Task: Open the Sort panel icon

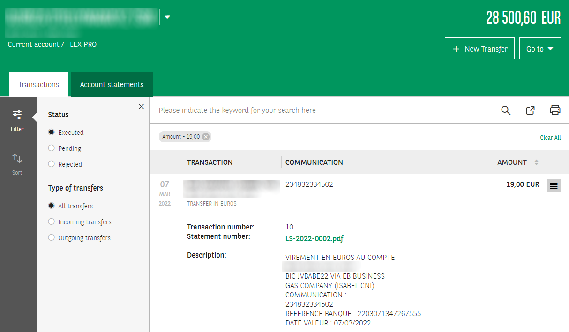Action: [17, 163]
